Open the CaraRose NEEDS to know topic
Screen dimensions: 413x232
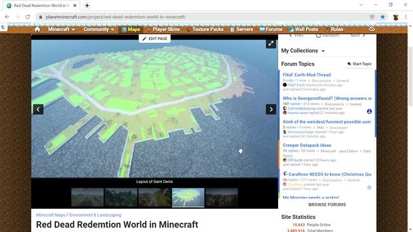click(330, 174)
